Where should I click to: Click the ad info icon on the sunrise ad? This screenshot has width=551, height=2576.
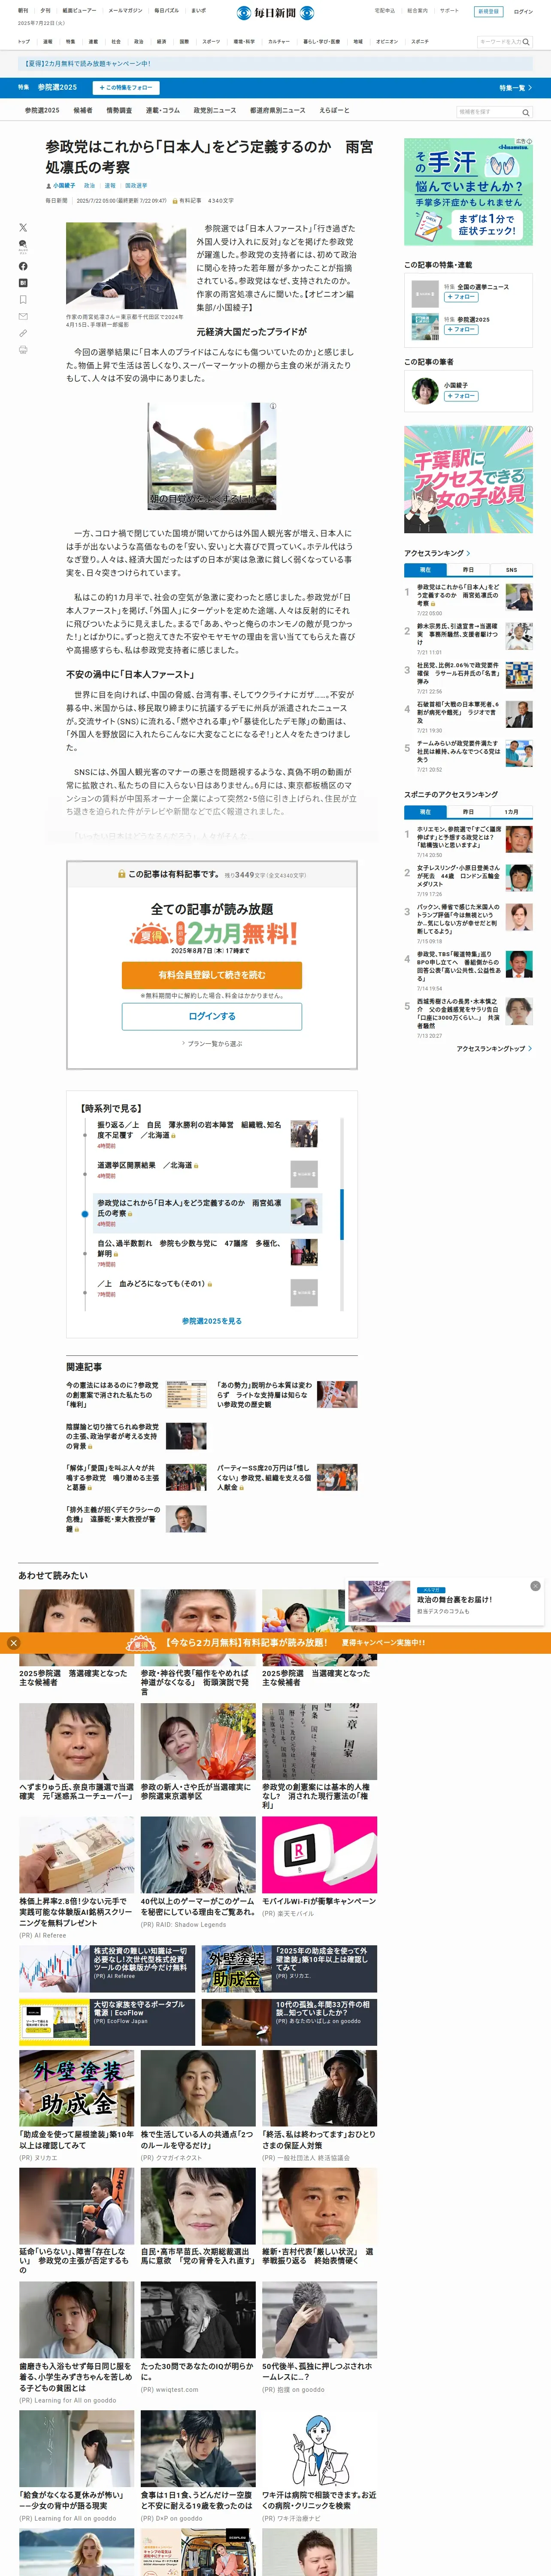[x=272, y=407]
